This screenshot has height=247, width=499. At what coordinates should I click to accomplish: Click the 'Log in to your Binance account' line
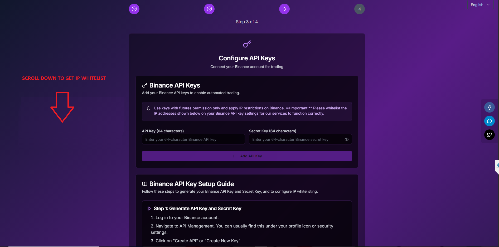pyautogui.click(x=185, y=217)
